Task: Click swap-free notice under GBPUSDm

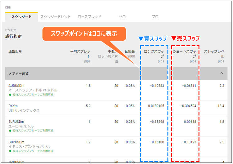Action: click(x=31, y=151)
